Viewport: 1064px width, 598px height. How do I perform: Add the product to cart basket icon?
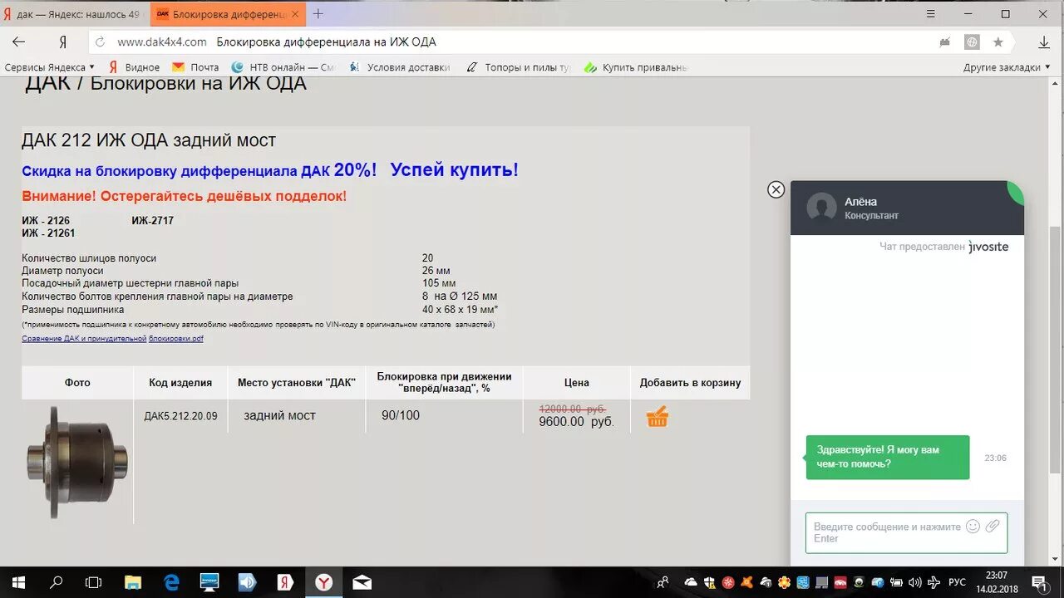tap(658, 416)
